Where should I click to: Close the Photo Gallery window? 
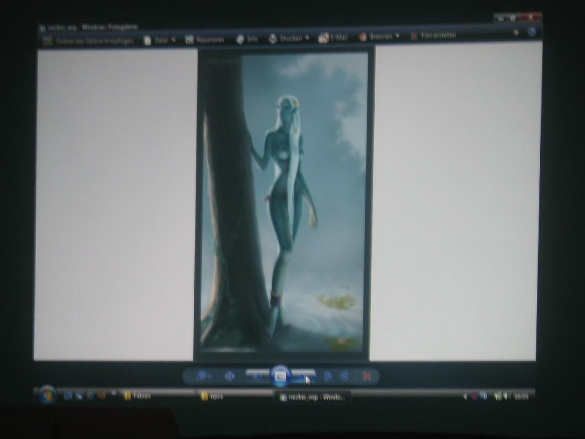click(531, 17)
